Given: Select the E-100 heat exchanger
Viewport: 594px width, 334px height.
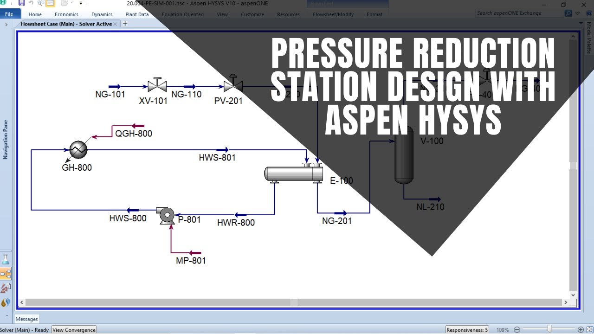Looking at the screenshot, I should tap(294, 173).
